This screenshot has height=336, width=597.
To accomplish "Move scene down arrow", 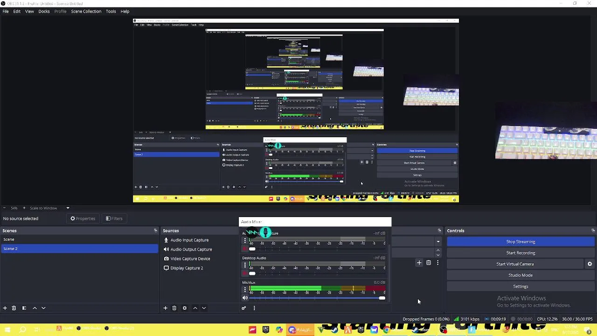I will (43, 308).
